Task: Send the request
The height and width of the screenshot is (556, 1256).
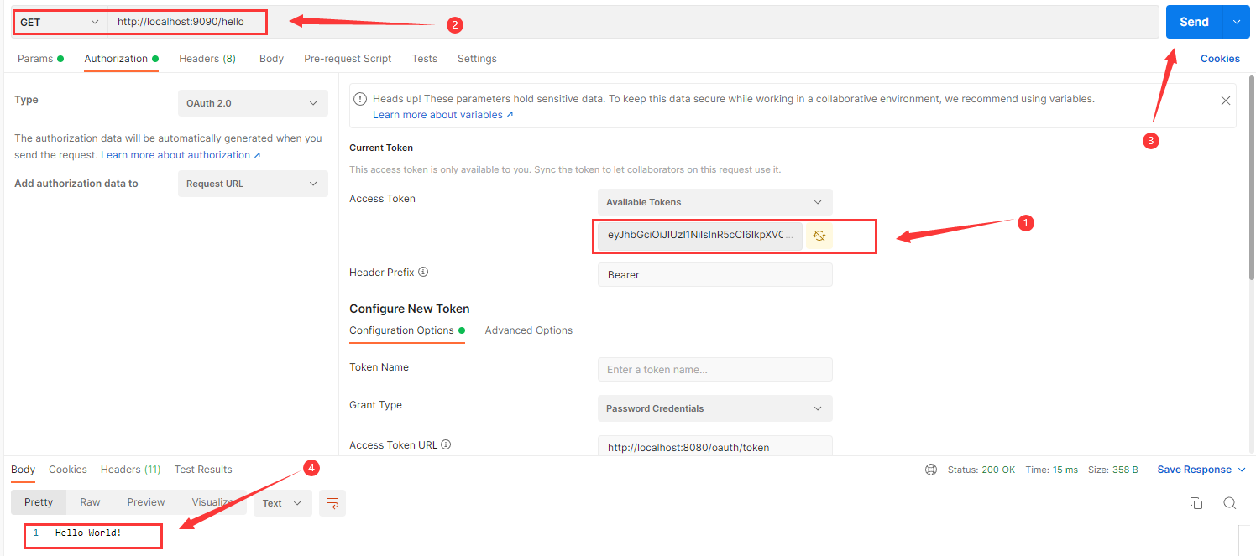Action: click(1194, 22)
